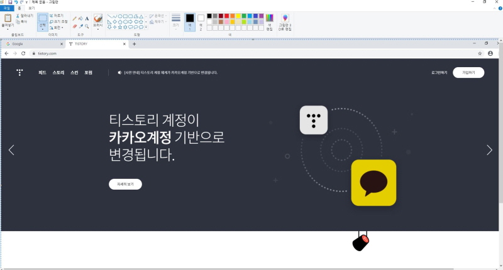Select the Fill with color bucket tool
503x270 pixels.
(x=80, y=19)
